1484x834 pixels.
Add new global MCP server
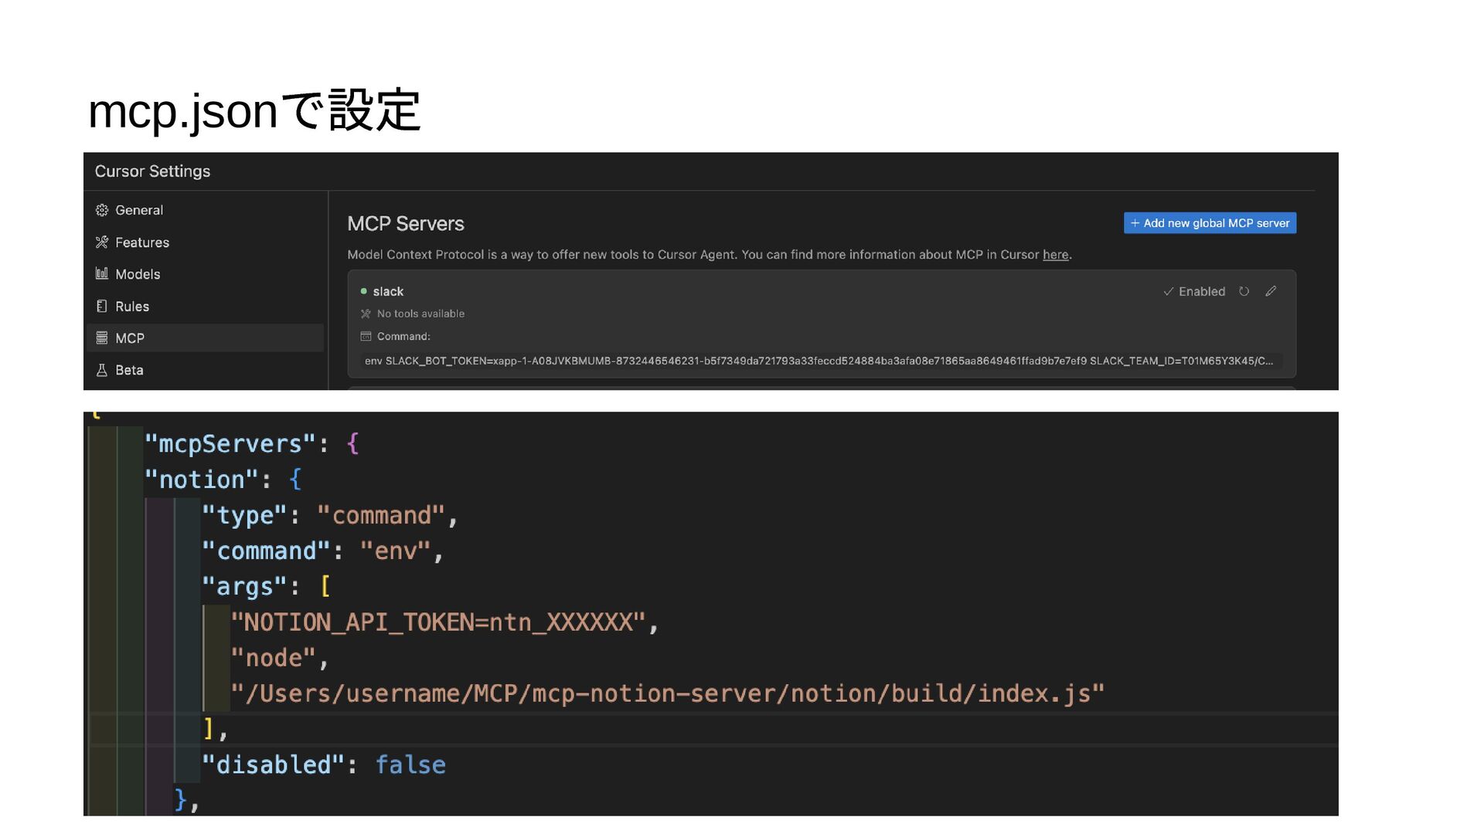1210,223
